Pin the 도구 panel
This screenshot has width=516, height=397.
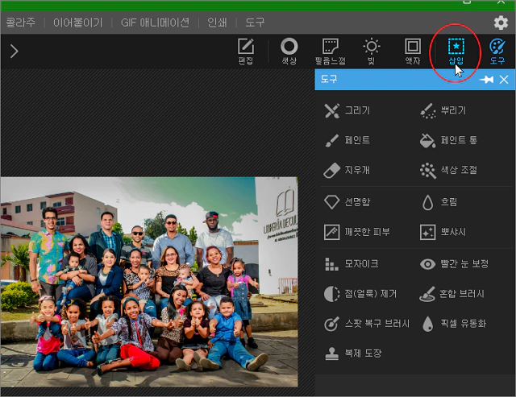487,80
